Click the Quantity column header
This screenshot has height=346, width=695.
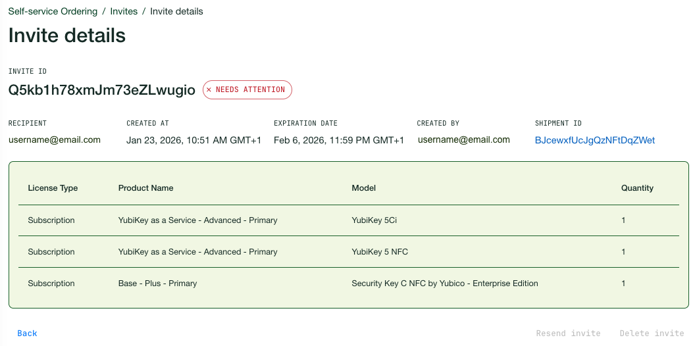pyautogui.click(x=637, y=188)
